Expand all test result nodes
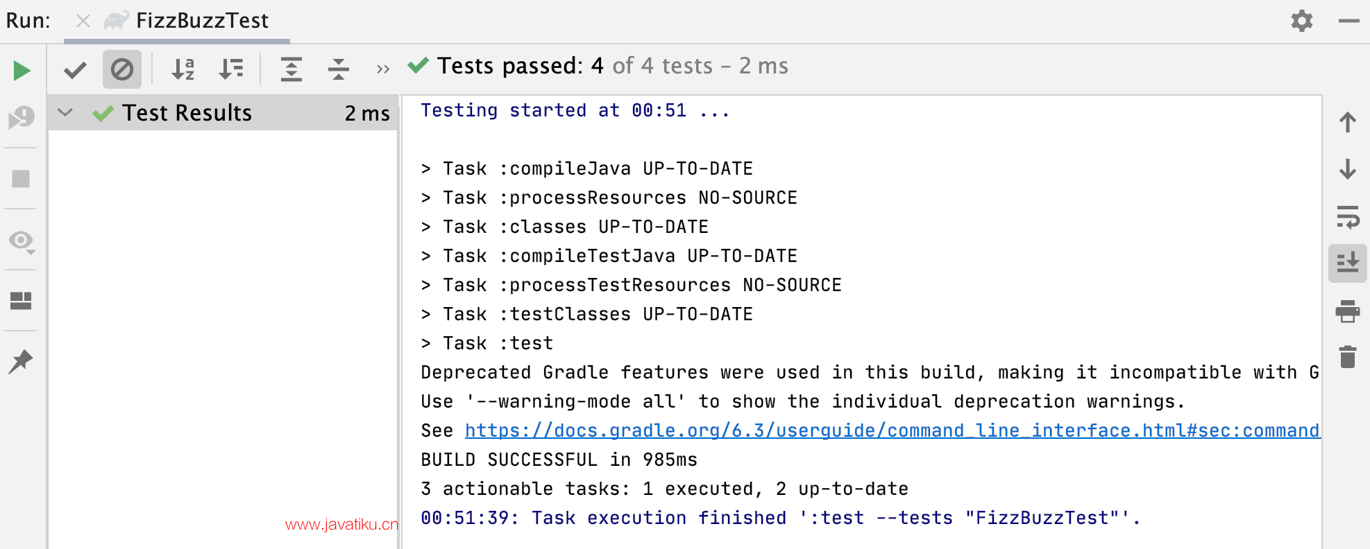The height and width of the screenshot is (549, 1370). tap(291, 69)
